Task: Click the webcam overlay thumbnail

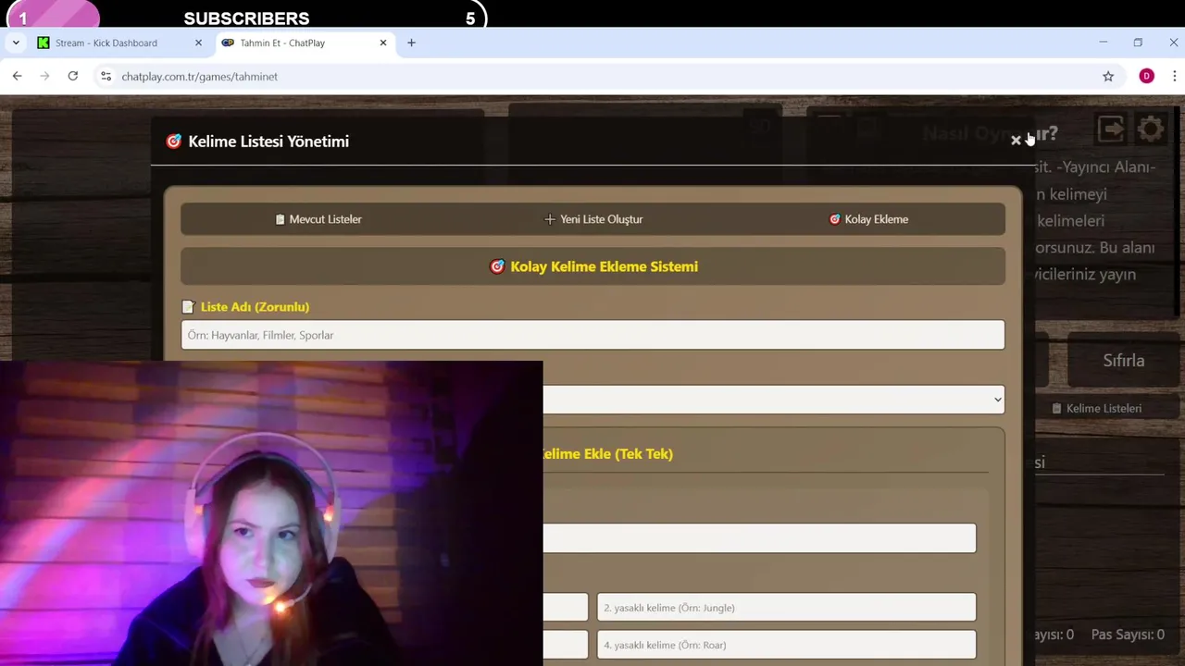Action: click(x=271, y=513)
